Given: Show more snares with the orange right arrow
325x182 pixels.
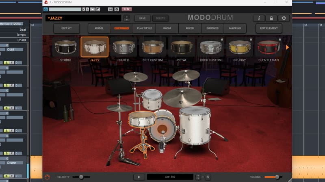Looking at the screenshot, I should coord(288,47).
